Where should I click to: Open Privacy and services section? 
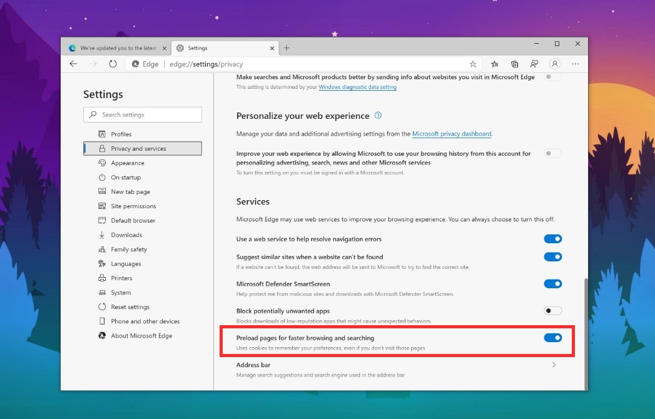pyautogui.click(x=143, y=149)
